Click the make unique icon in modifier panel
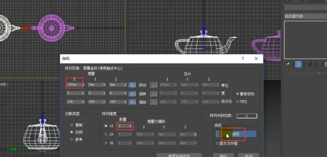 [x=309, y=64]
